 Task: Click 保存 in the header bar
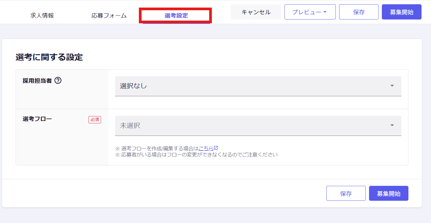point(359,12)
